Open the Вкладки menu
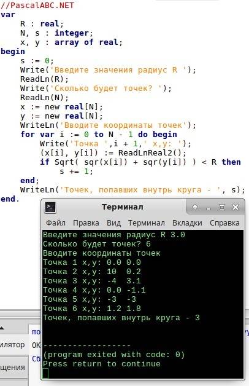Image resolution: width=249 pixels, height=386 pixels. [x=187, y=223]
